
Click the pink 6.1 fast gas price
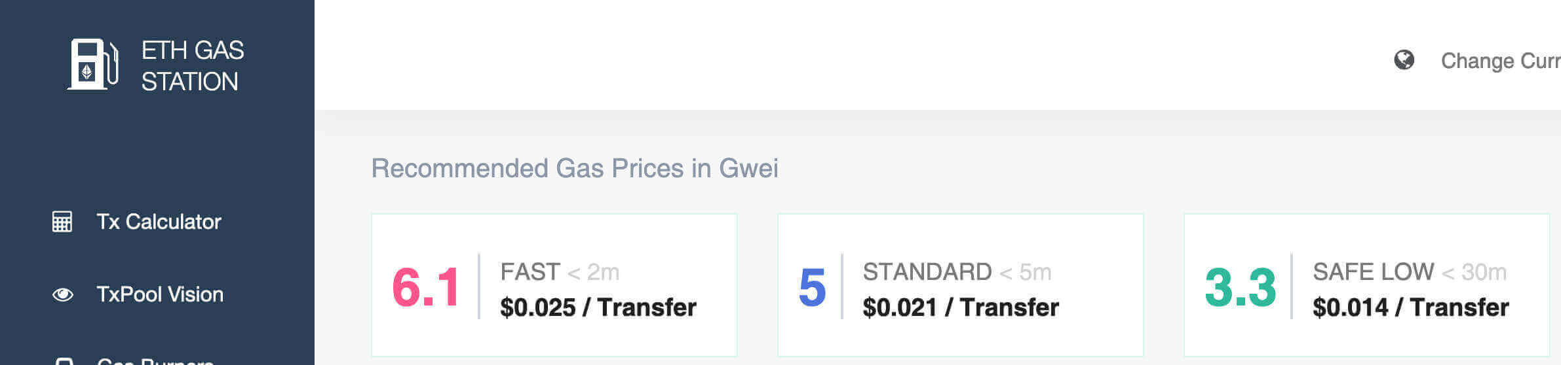click(426, 287)
